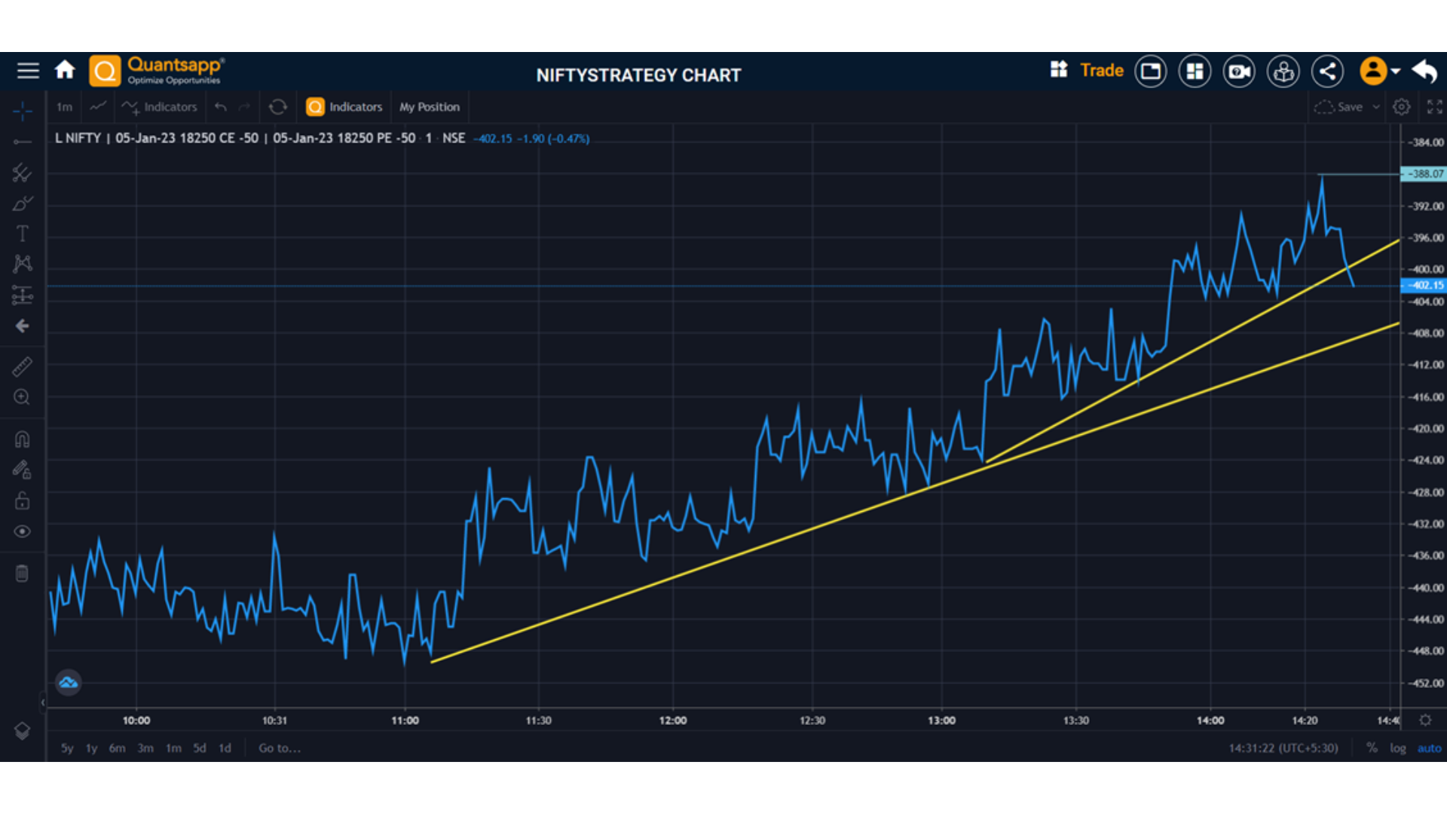The height and width of the screenshot is (814, 1447).
Task: Click the video recorder icon
Action: tap(1239, 72)
